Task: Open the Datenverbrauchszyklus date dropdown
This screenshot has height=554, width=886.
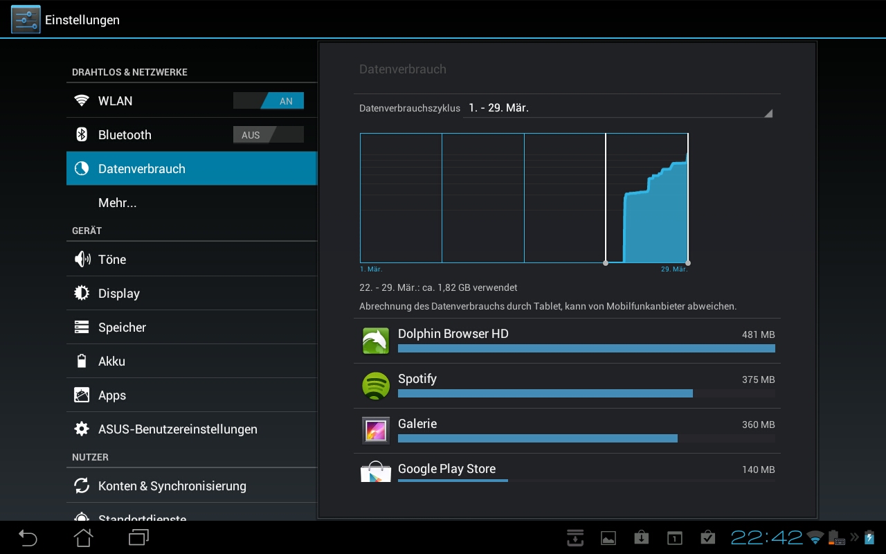Action: (617, 108)
